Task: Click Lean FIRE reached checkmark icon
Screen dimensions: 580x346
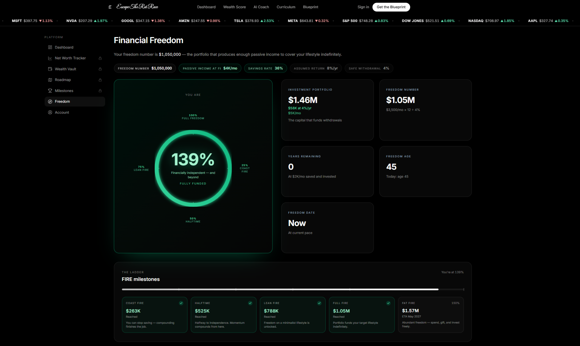Action: click(319, 303)
